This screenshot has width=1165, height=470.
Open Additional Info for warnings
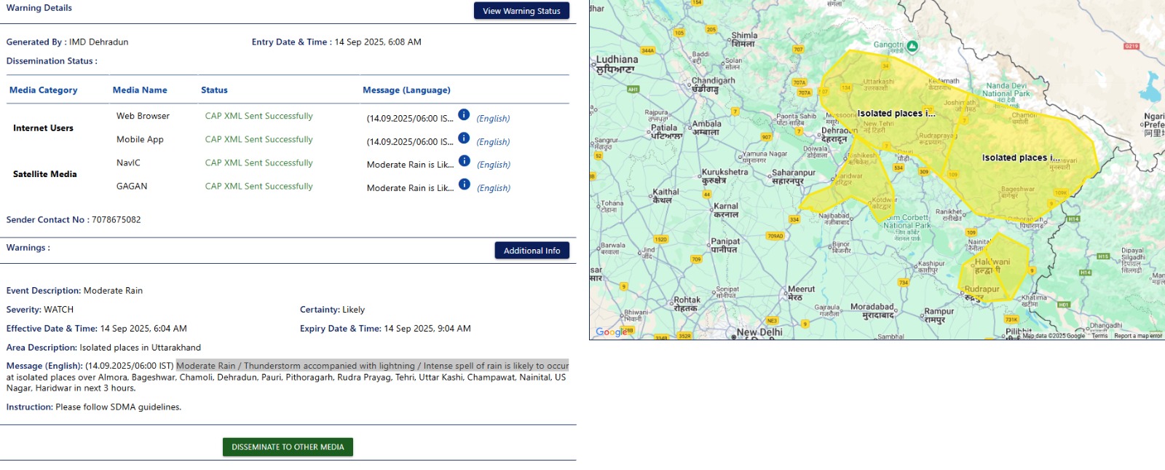pyautogui.click(x=532, y=251)
